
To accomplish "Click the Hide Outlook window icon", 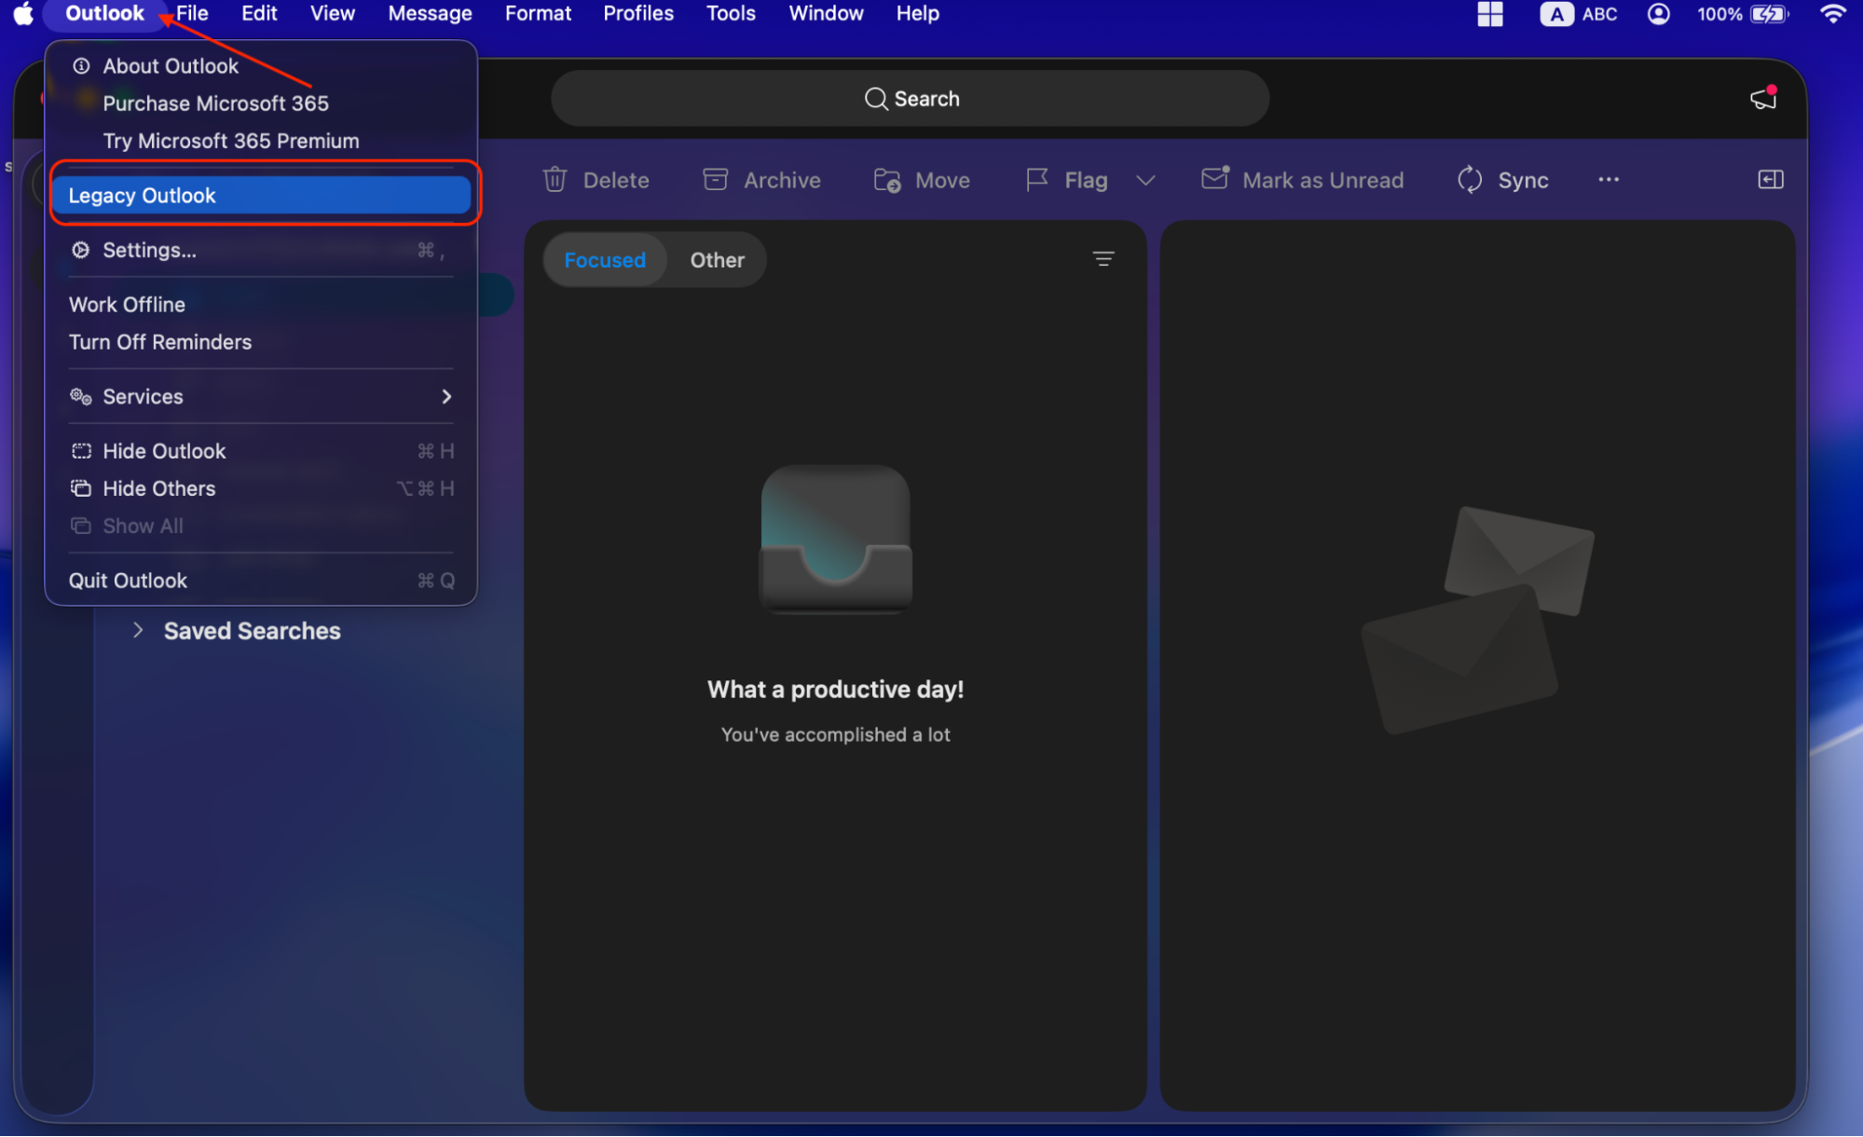I will tap(81, 451).
